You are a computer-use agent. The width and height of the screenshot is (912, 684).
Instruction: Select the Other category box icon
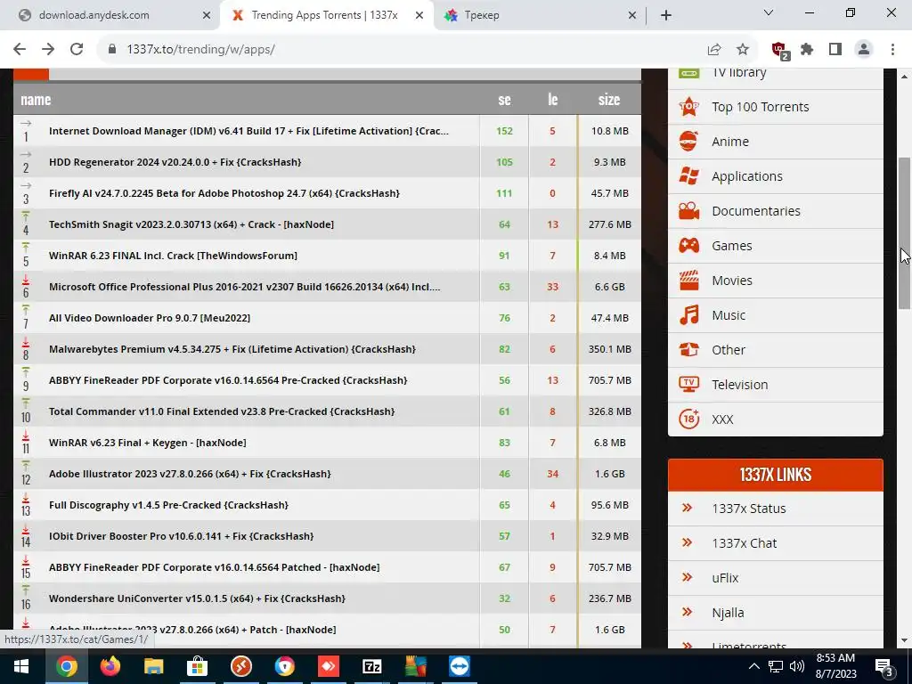688,349
